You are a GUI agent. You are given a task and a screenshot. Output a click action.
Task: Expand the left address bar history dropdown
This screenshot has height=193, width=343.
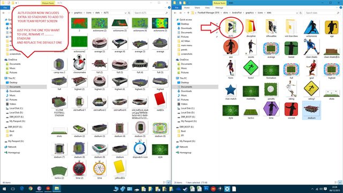pyautogui.click(x=125, y=13)
